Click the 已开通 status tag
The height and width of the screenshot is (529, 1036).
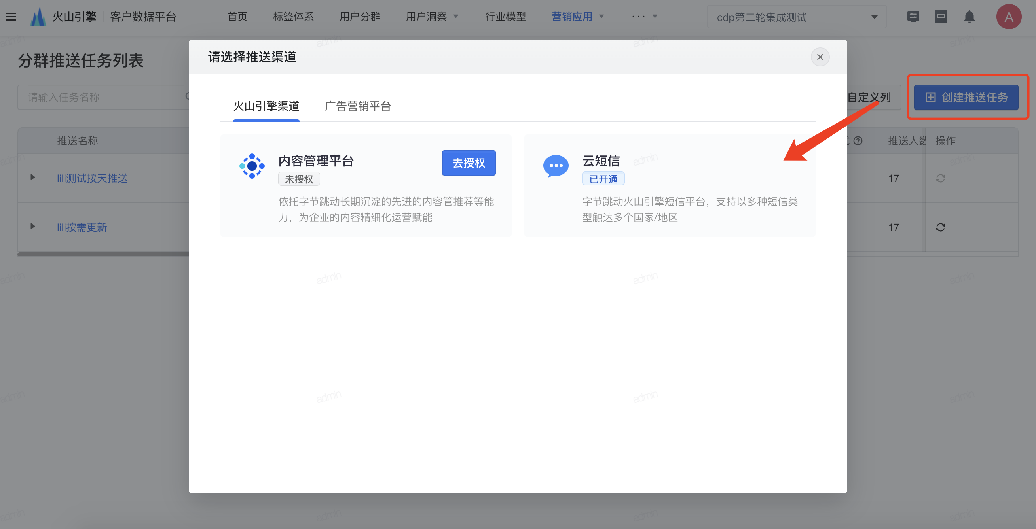tap(603, 179)
